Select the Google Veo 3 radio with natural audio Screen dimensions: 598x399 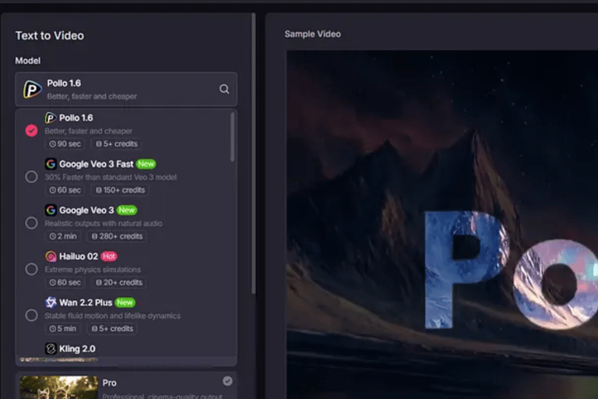pyautogui.click(x=31, y=223)
